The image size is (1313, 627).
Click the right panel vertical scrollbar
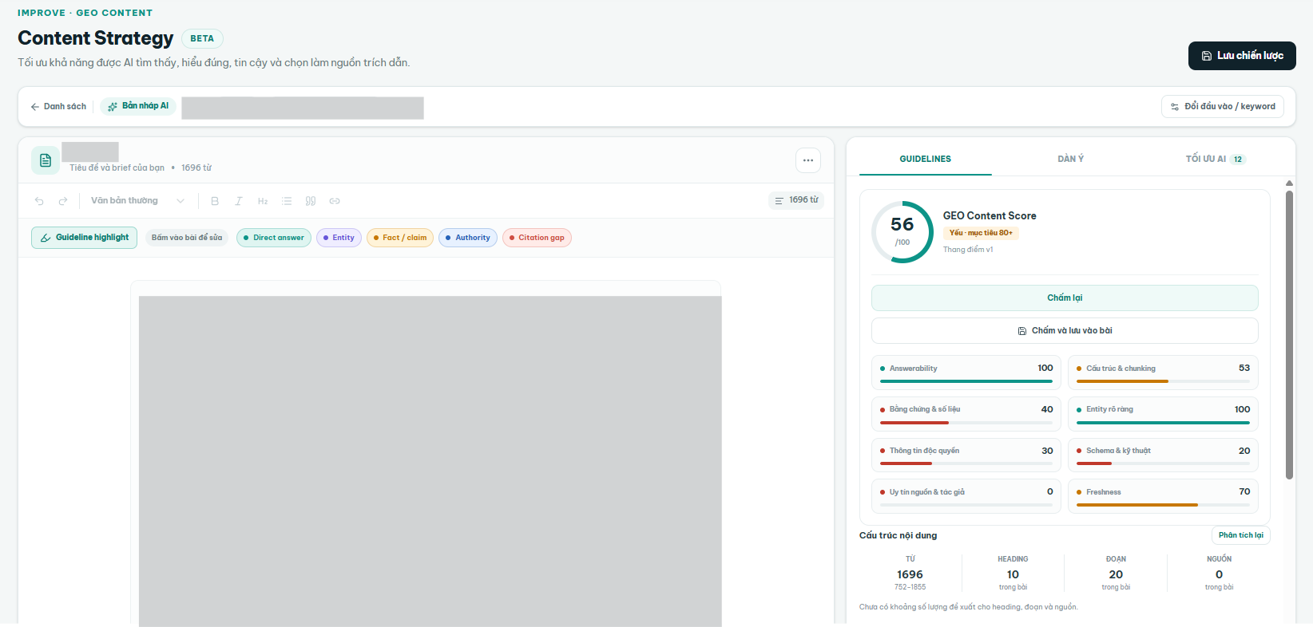coord(1289,335)
